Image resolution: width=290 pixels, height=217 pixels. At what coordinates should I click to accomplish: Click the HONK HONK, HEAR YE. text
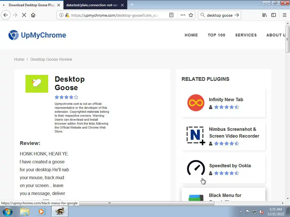(x=44, y=154)
